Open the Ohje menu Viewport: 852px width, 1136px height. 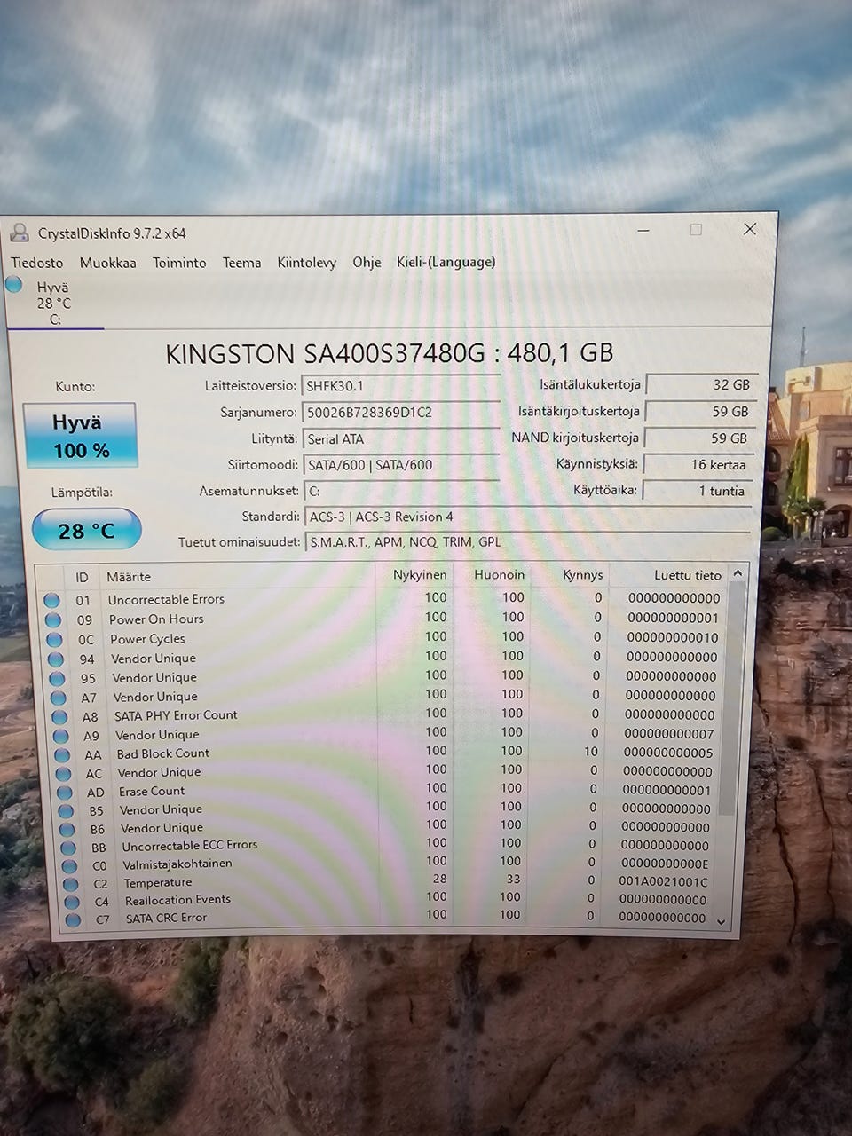click(367, 262)
